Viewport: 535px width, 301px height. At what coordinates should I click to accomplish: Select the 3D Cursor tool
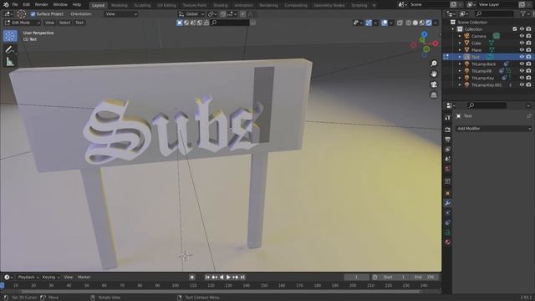[10, 35]
